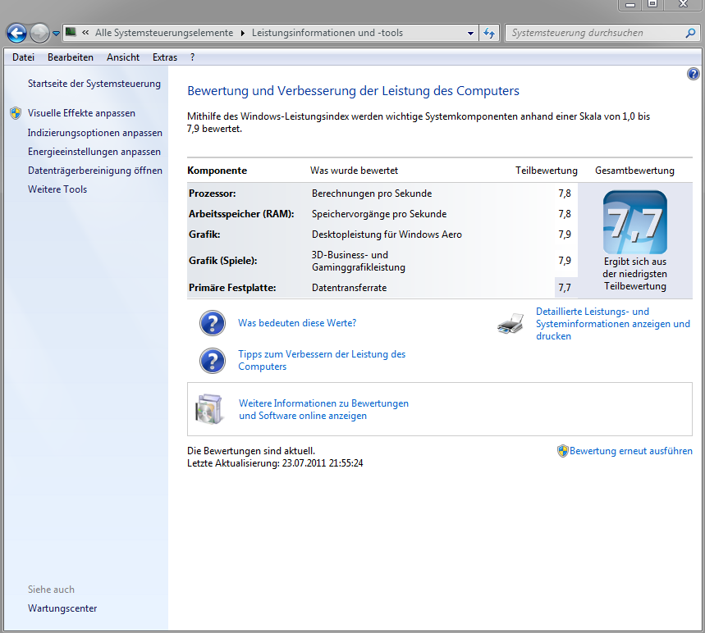Open Visuelle Effekte anpassen
The width and height of the screenshot is (705, 633).
[81, 113]
